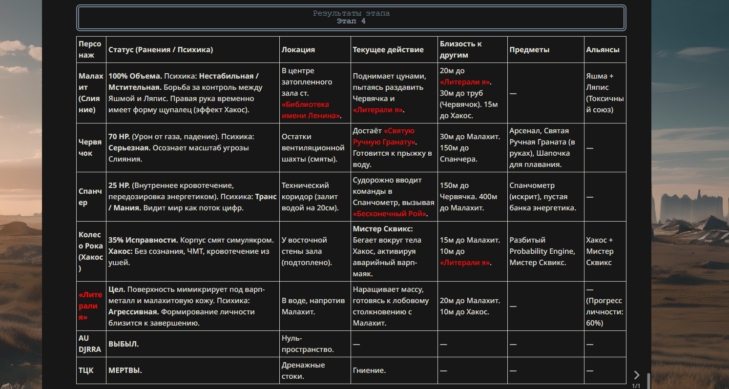Select the 'Малахит (Слияние)' character cell
The height and width of the screenshot is (389, 729).
[91, 93]
